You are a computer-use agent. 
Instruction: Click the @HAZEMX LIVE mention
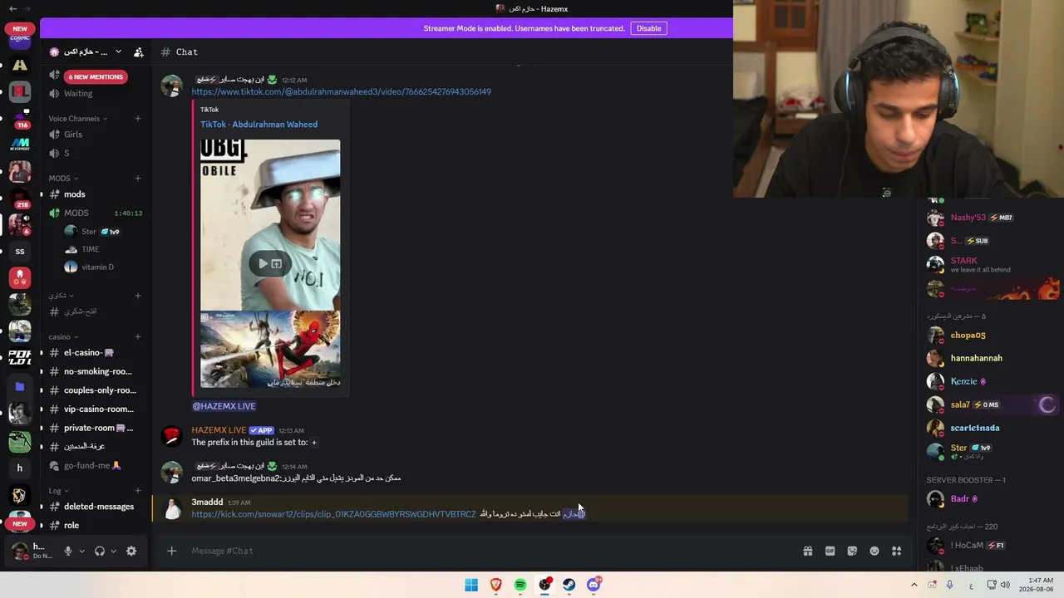(x=224, y=406)
